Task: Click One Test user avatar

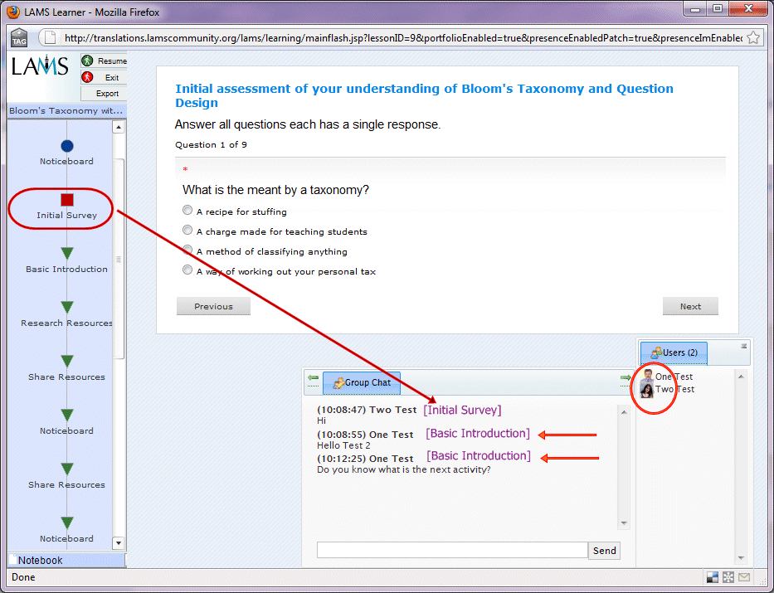Action: coord(647,377)
